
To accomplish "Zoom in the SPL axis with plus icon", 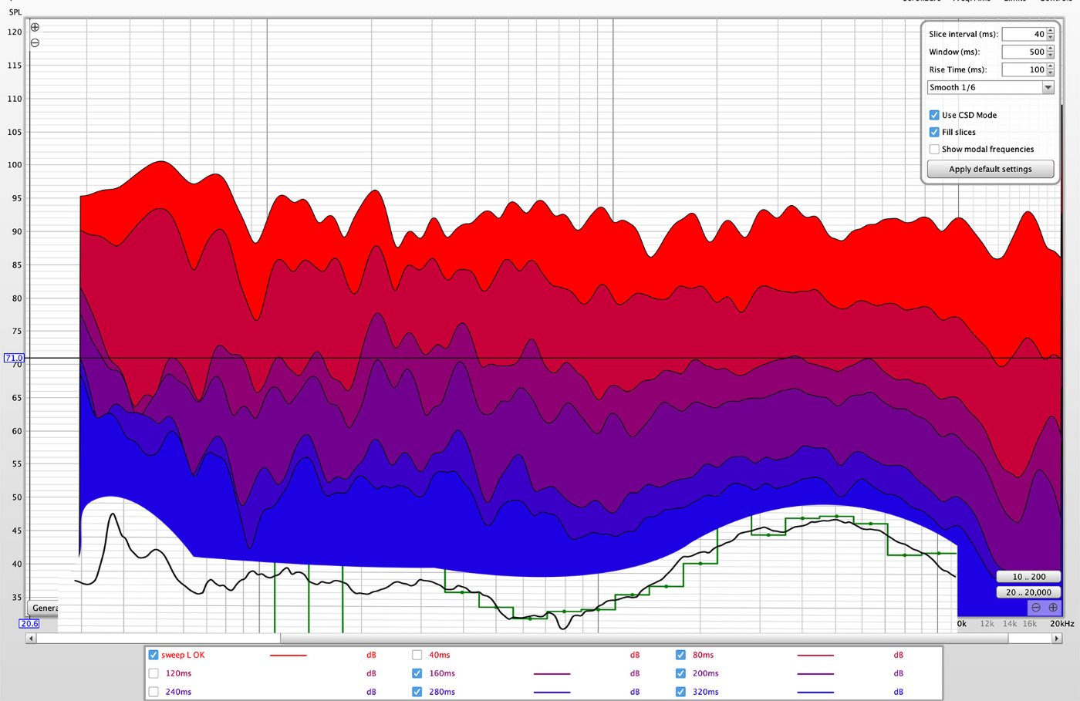I will [35, 27].
